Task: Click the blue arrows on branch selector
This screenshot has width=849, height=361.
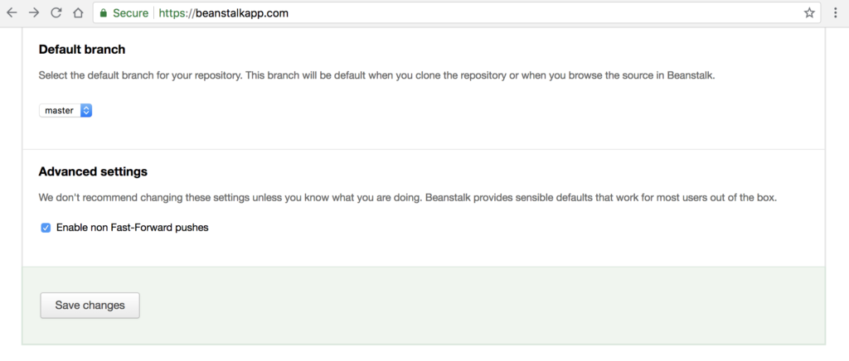Action: coord(86,110)
